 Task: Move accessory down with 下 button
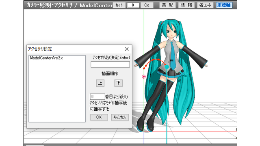pyautogui.click(x=118, y=83)
